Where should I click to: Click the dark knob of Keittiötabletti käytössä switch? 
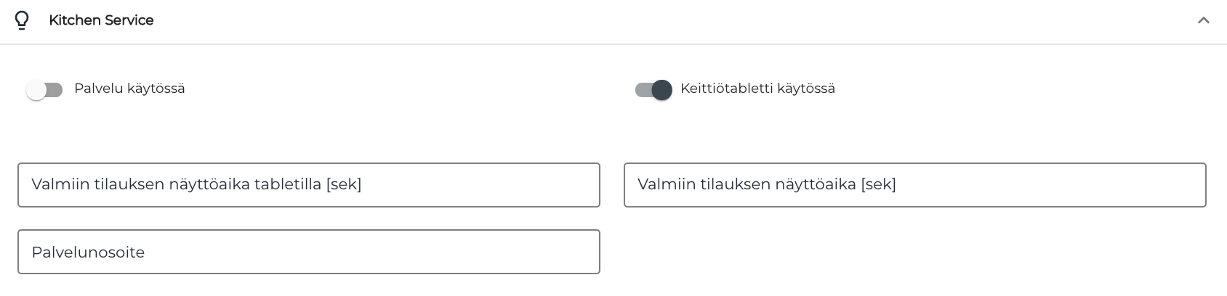[x=661, y=90]
